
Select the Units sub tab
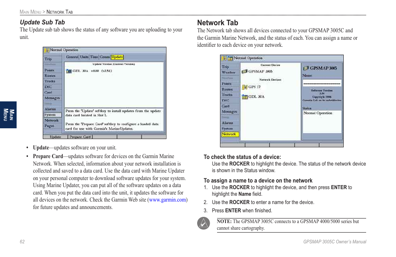click(84, 57)
